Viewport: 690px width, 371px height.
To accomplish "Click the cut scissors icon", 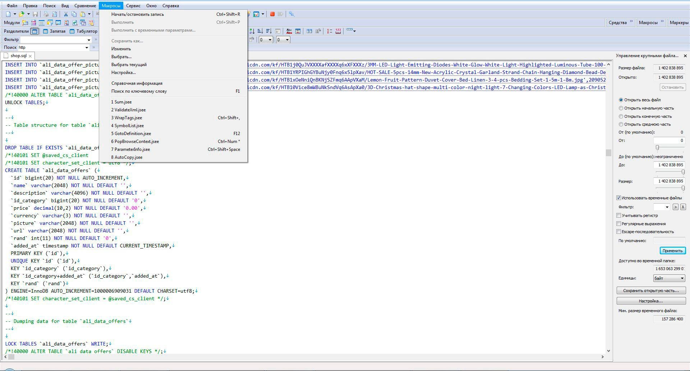I will [66, 14].
